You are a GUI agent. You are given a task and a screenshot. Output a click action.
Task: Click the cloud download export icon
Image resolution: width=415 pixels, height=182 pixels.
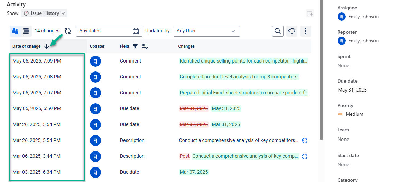click(x=292, y=31)
